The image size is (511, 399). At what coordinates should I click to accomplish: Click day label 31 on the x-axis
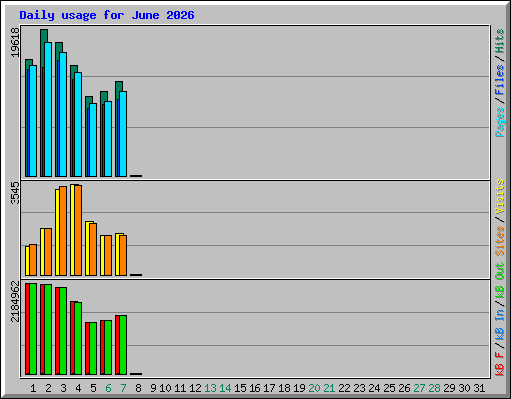pyautogui.click(x=479, y=388)
